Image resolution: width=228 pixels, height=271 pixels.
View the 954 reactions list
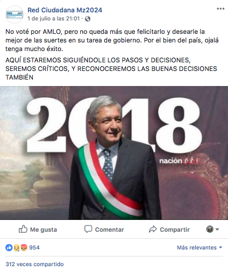pyautogui.click(x=34, y=247)
